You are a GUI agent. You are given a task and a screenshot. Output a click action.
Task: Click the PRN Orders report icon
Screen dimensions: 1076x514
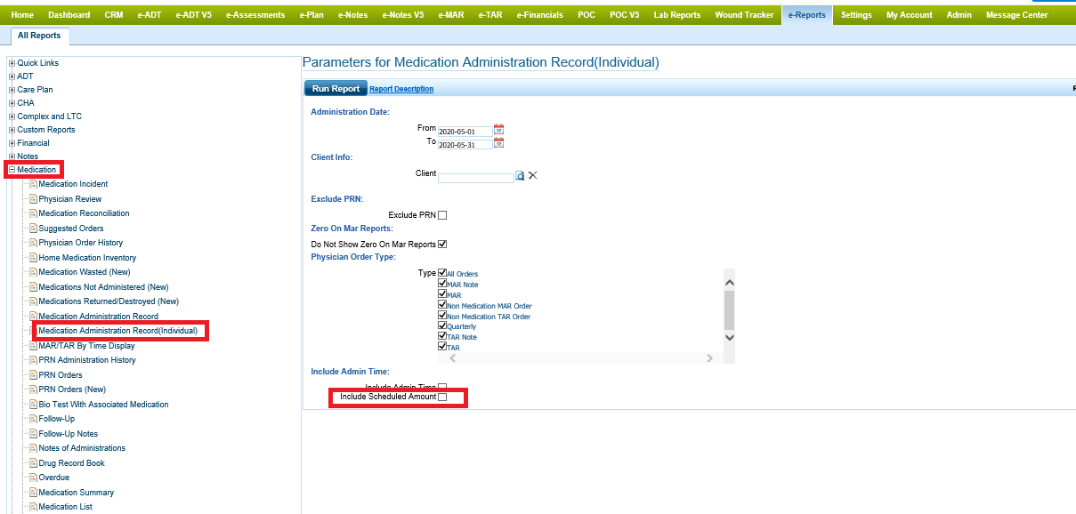tap(33, 375)
